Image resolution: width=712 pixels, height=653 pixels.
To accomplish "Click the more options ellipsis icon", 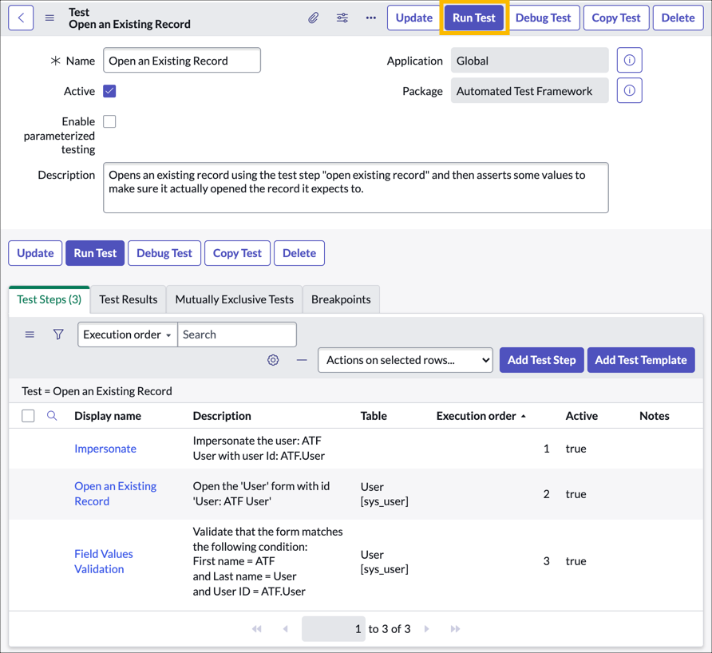I will (x=370, y=17).
